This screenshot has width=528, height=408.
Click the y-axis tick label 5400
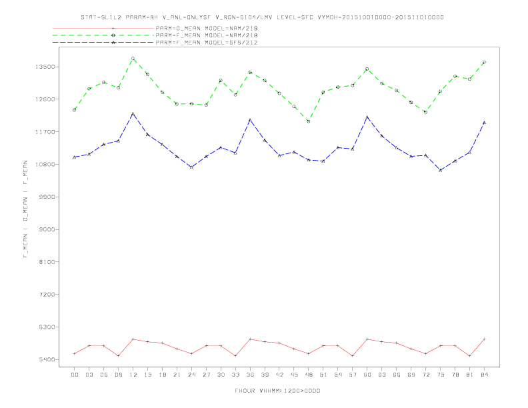(47, 359)
